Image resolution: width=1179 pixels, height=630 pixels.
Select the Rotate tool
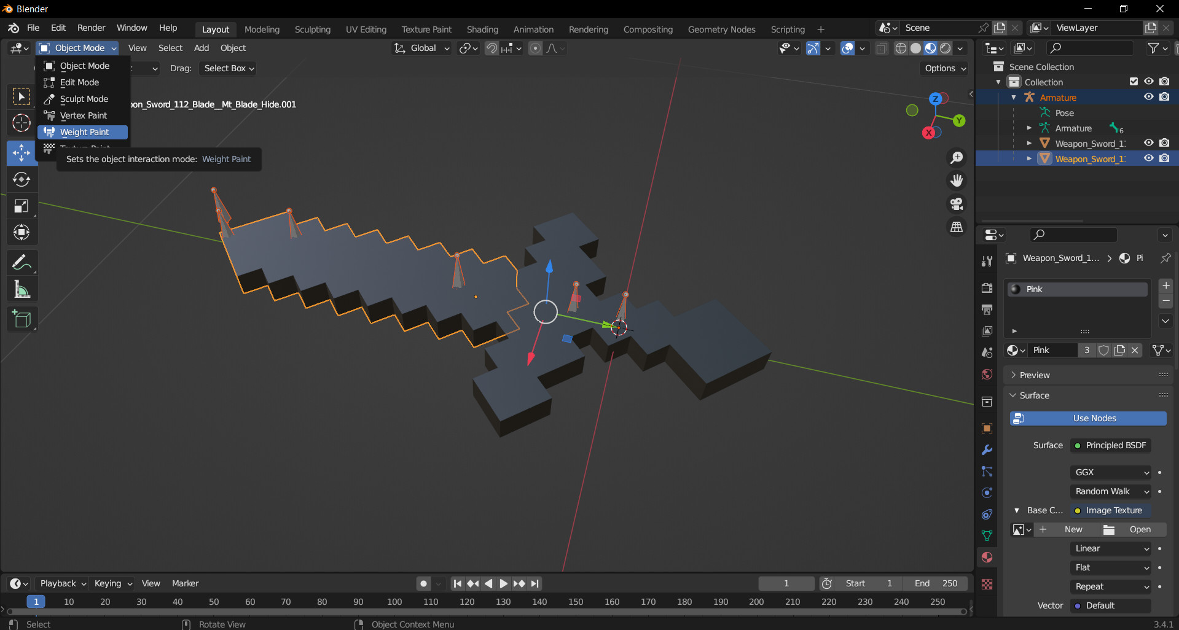(x=22, y=179)
